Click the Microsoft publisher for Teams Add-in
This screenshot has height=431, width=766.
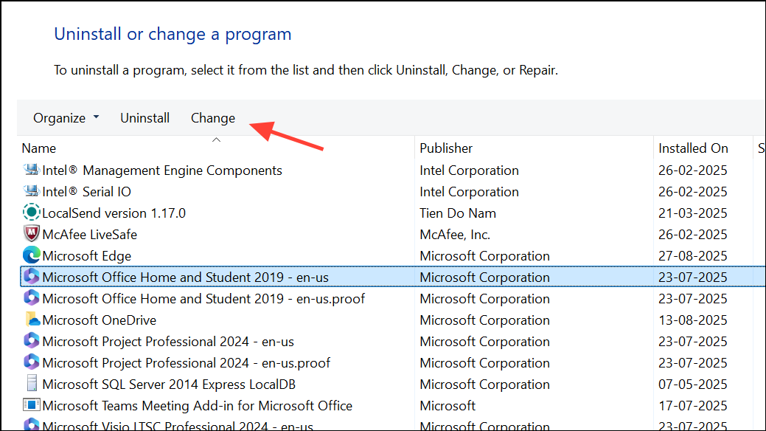(x=448, y=406)
